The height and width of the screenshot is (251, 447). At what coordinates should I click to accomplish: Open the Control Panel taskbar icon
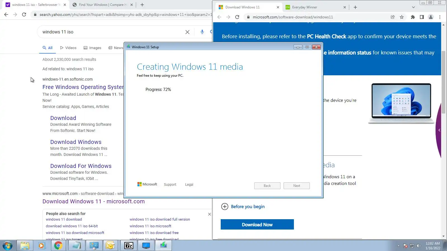point(94,246)
